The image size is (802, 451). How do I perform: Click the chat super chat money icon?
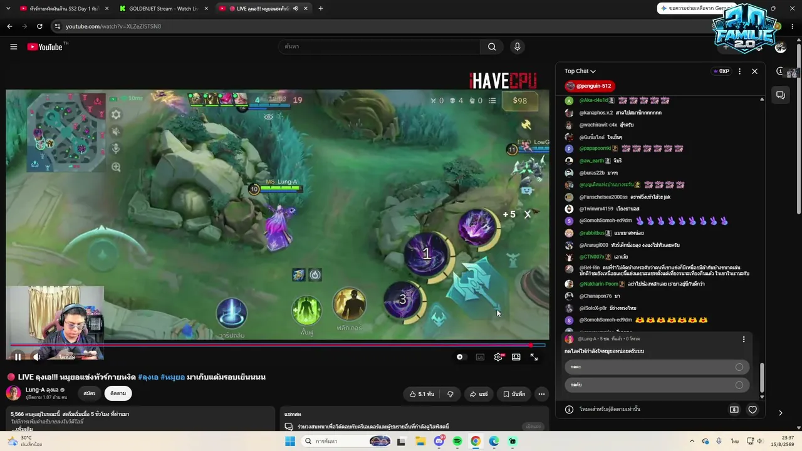734,410
